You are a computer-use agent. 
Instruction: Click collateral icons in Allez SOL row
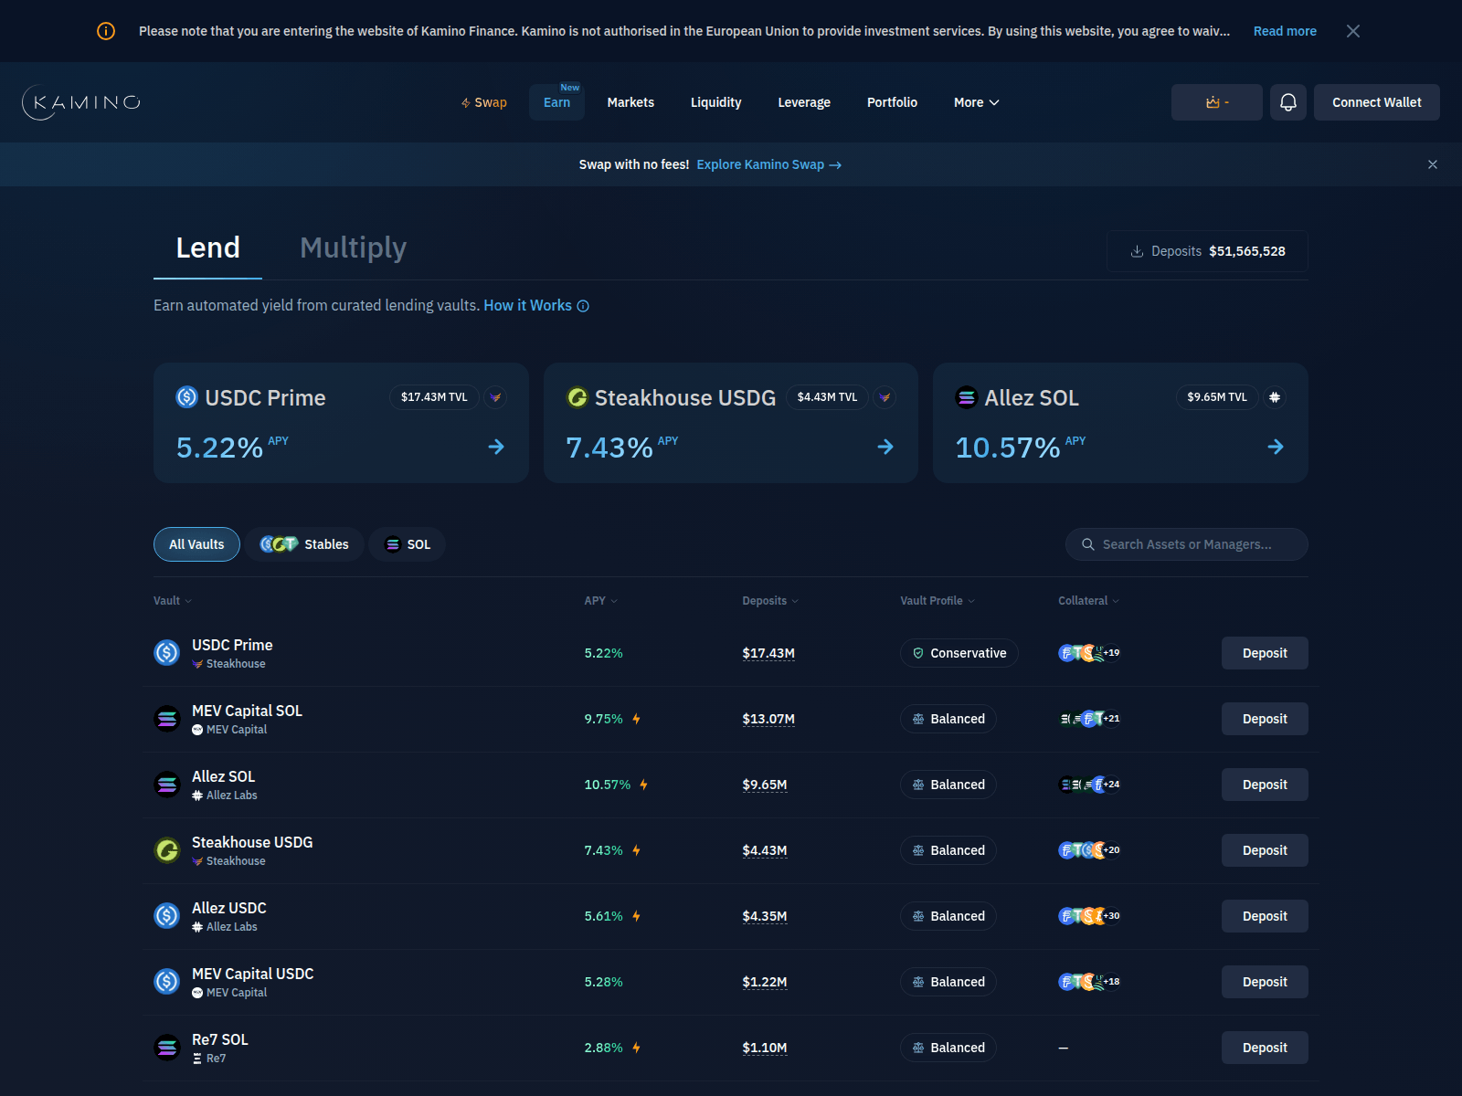coord(1089,785)
